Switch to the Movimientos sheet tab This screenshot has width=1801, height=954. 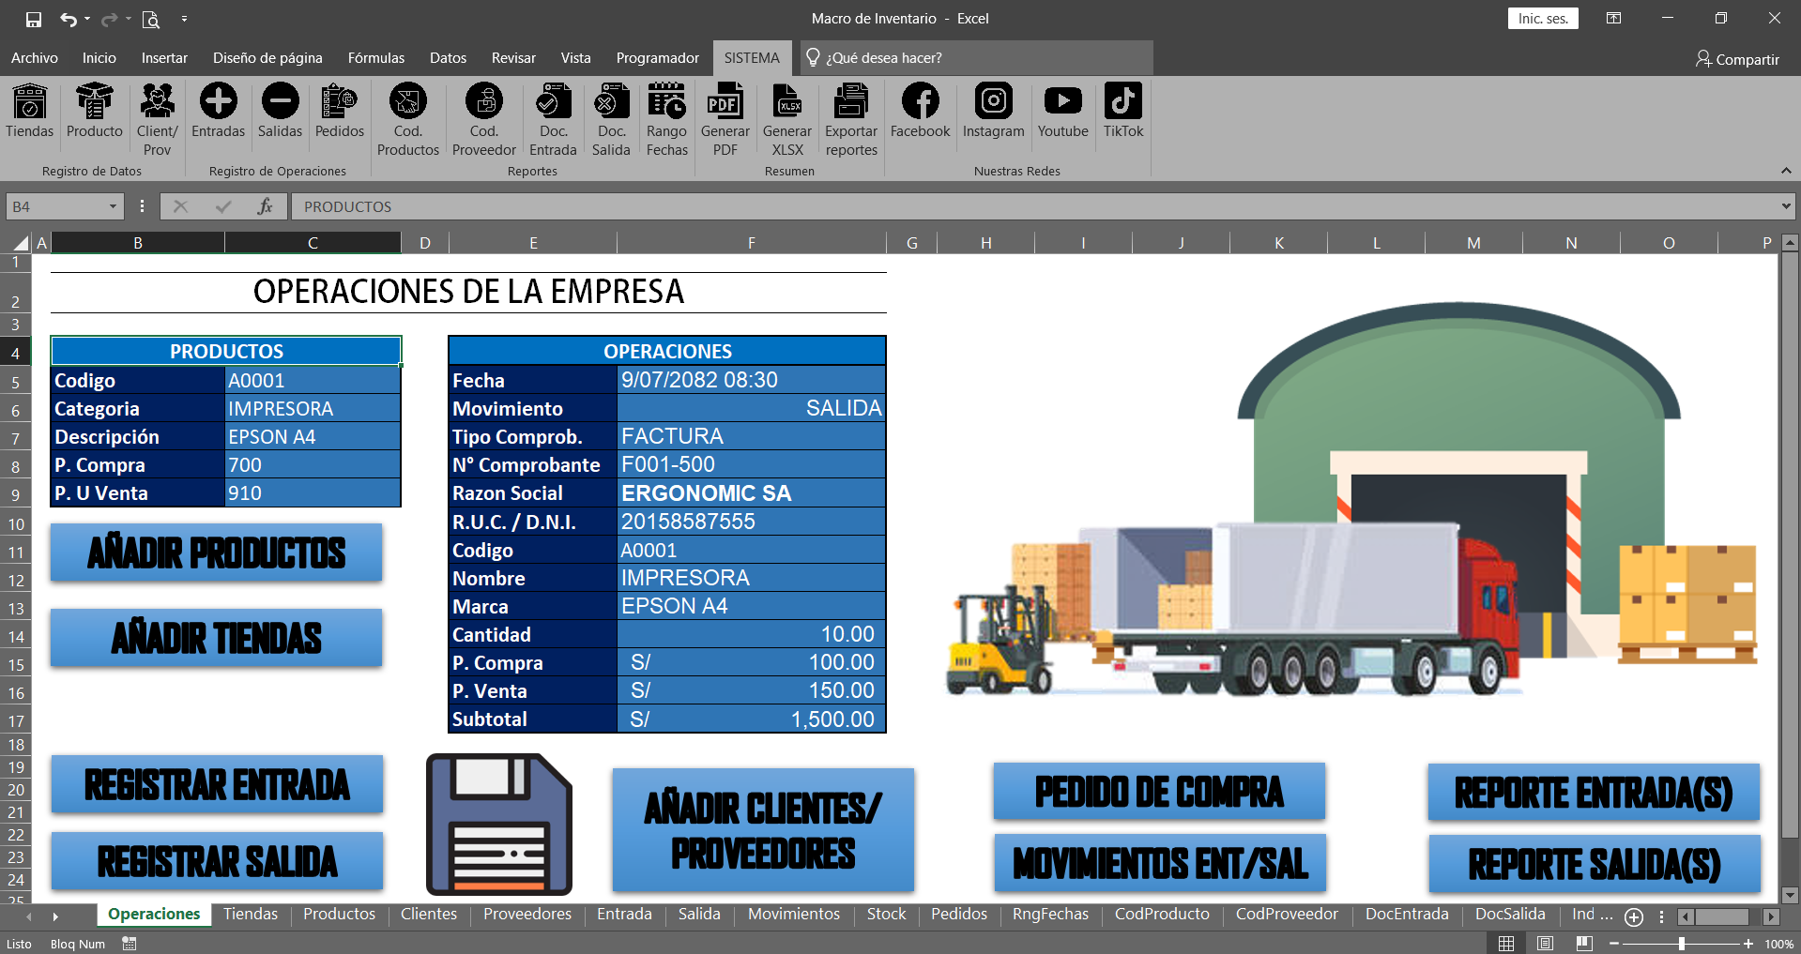[793, 914]
